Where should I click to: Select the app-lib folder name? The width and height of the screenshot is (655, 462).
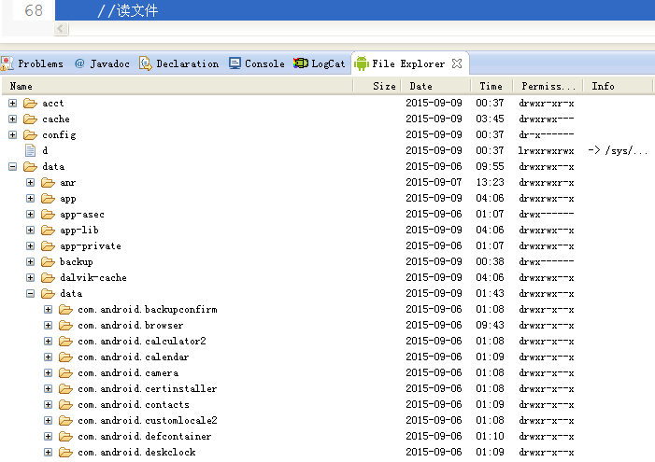click(x=79, y=231)
